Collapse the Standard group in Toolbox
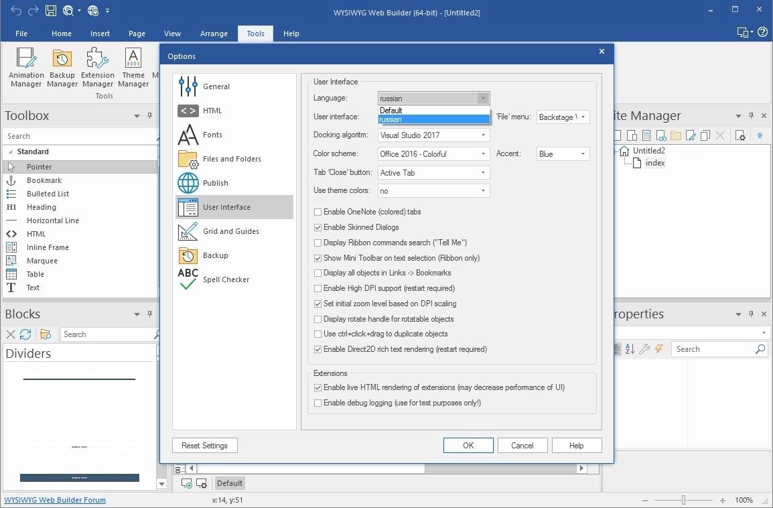The image size is (773, 508). 11,152
